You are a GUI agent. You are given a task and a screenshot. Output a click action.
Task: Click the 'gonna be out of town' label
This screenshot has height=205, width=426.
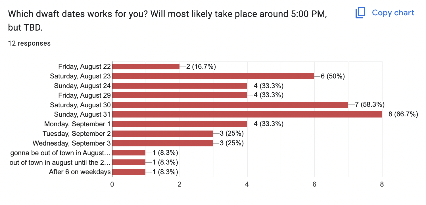(x=60, y=153)
